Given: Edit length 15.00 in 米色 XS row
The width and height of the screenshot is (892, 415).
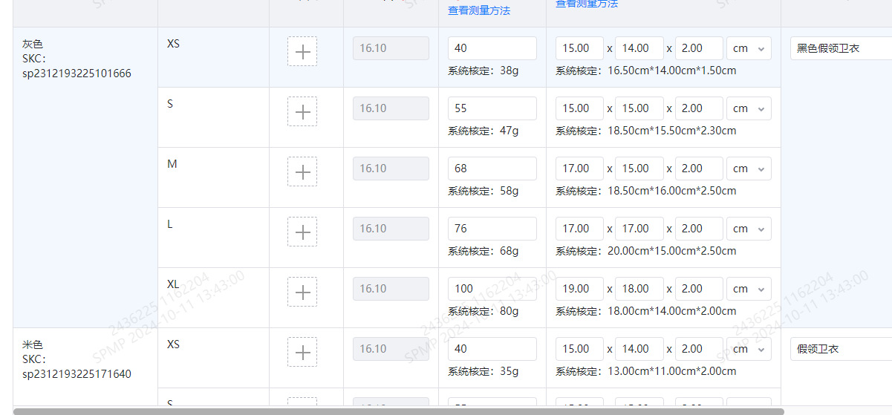Looking at the screenshot, I should 579,349.
